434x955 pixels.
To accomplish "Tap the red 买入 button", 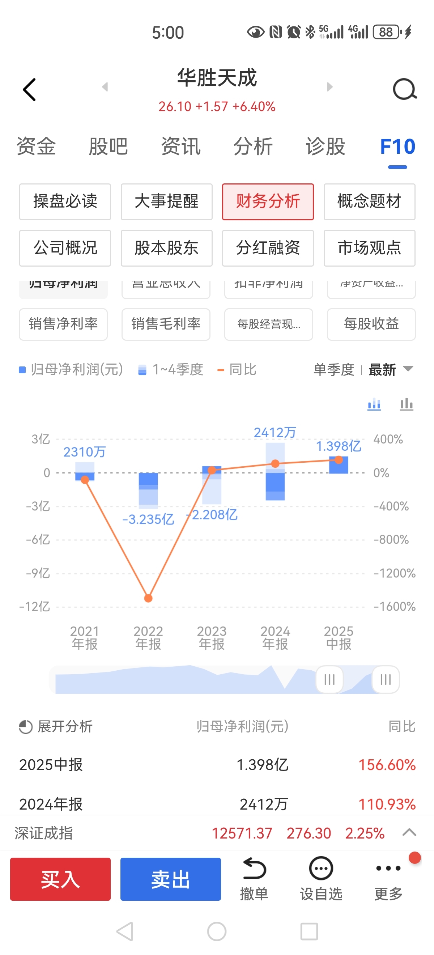I will click(x=60, y=879).
